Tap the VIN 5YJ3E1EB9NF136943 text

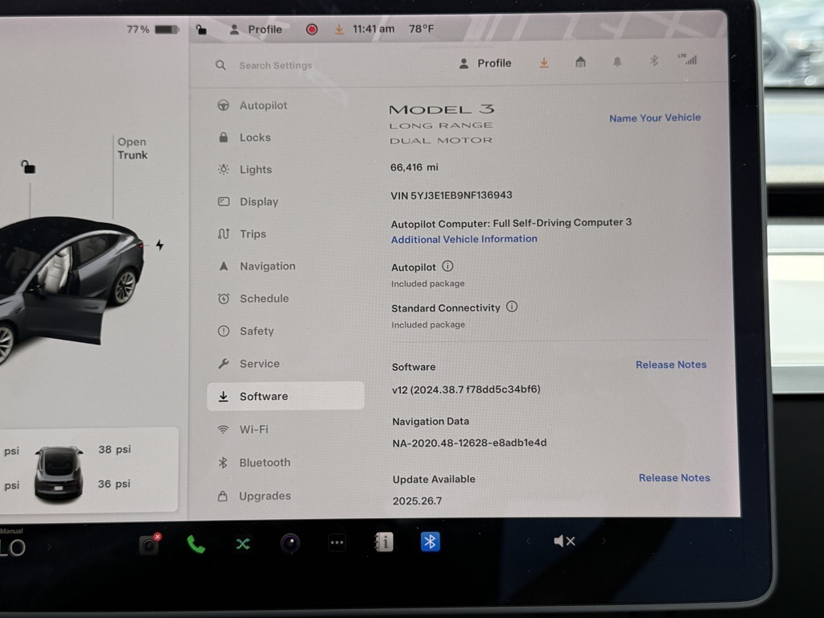[451, 196]
